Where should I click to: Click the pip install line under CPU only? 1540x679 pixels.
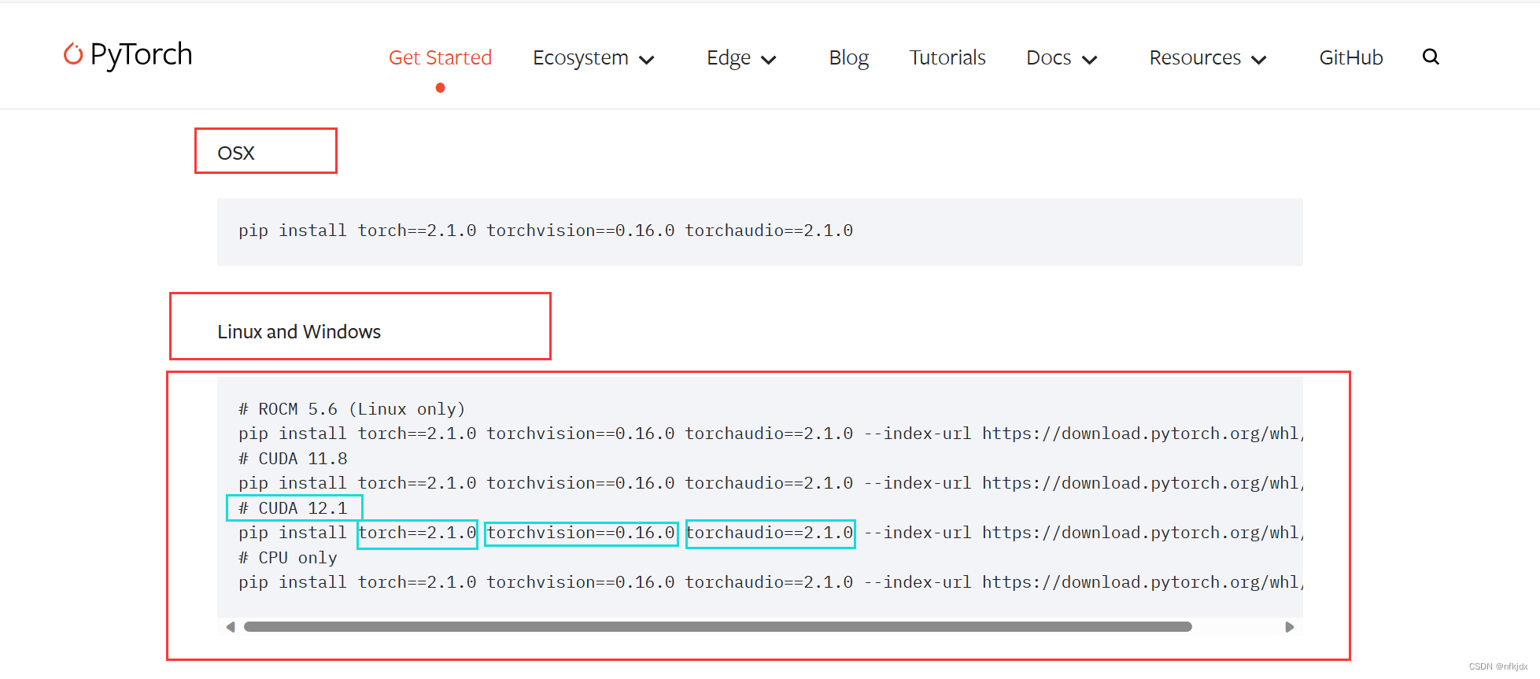click(770, 582)
